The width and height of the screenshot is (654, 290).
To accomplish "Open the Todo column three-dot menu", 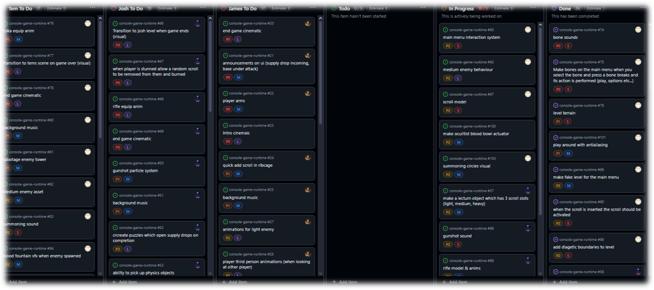I will point(423,8).
